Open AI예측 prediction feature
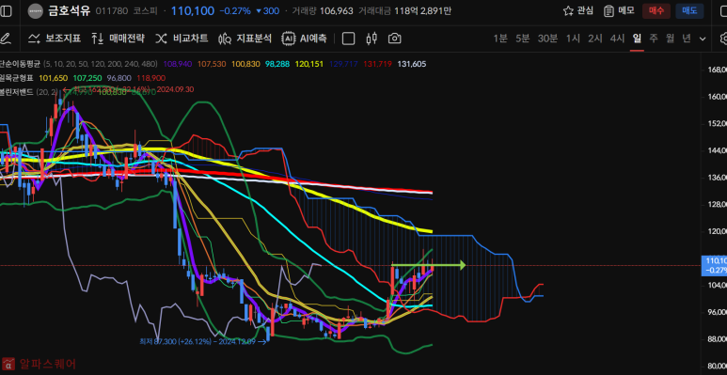Viewport: 727px width, 375px height. click(304, 39)
